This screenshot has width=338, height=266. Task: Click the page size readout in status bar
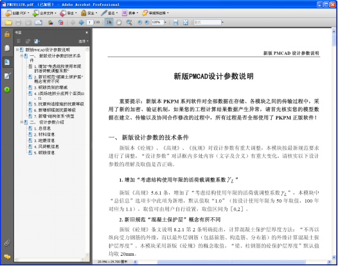click(112, 262)
